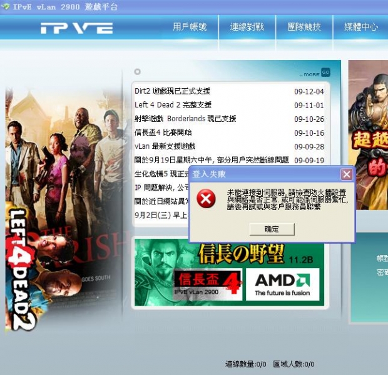Open the 連線對戰 menu tab
The height and width of the screenshot is (375, 388).
pyautogui.click(x=247, y=27)
